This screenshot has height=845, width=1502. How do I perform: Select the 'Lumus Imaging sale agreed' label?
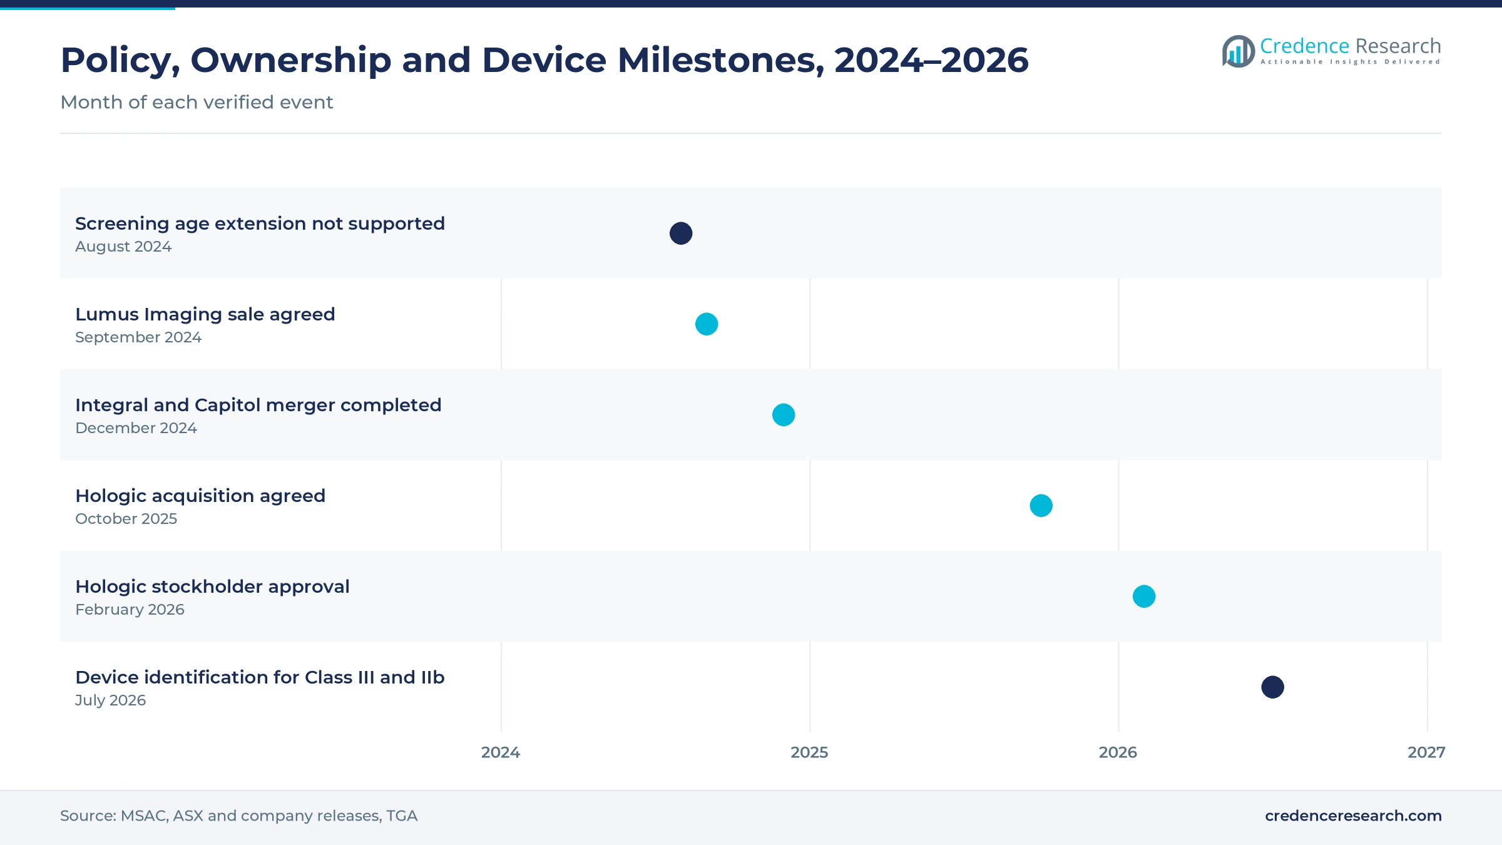click(x=205, y=314)
